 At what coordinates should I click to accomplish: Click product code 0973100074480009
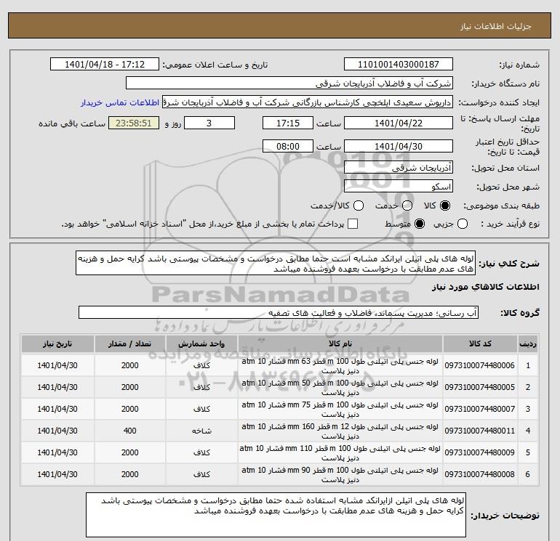point(480,452)
